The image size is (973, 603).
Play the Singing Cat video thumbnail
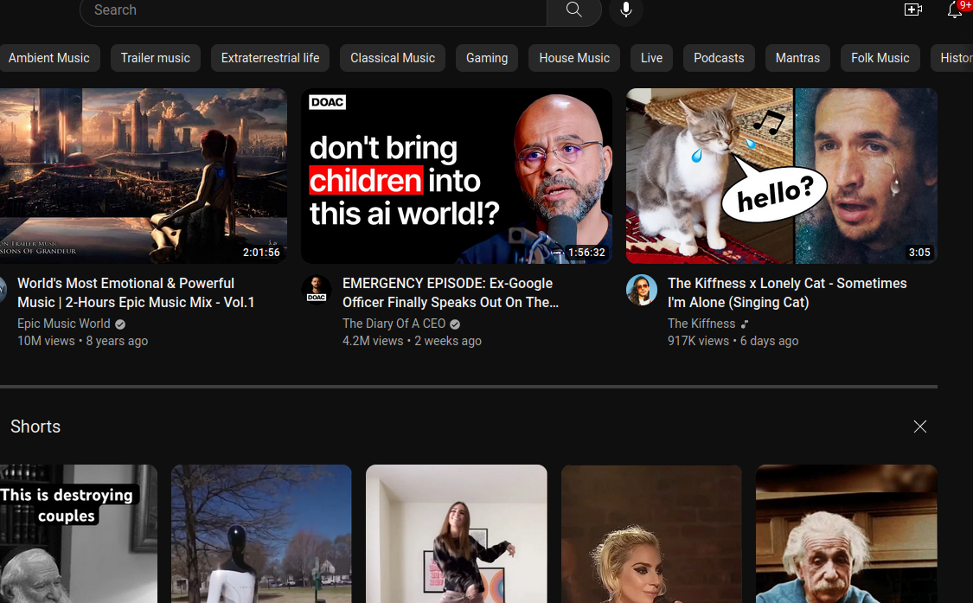781,176
